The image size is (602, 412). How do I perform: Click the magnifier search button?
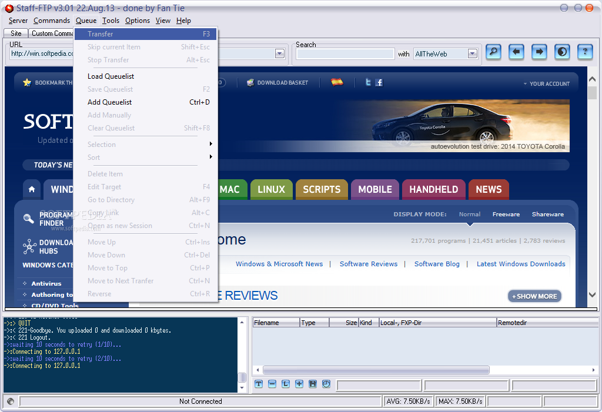(x=493, y=52)
